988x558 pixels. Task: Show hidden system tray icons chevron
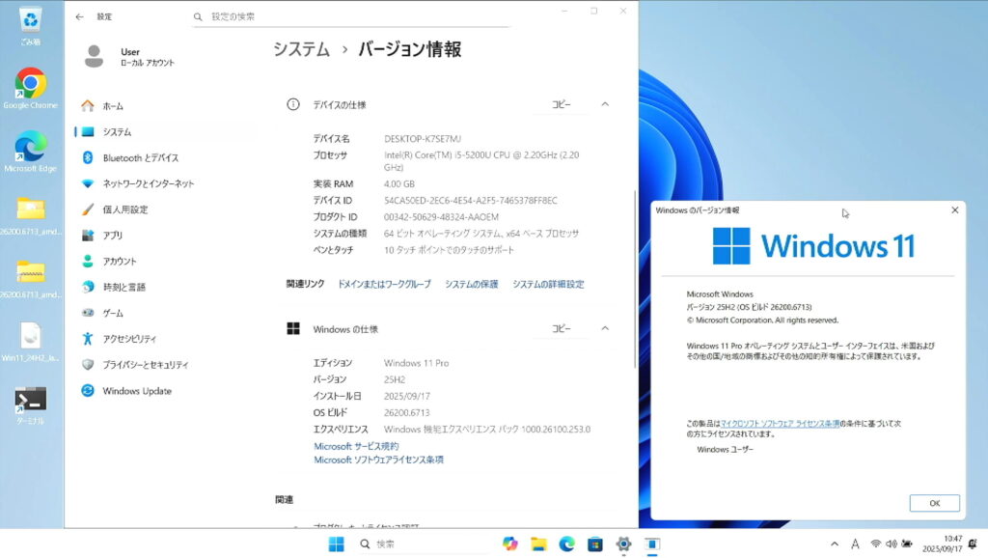834,544
